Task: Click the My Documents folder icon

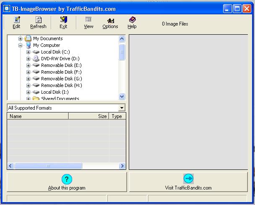Action: coord(28,38)
